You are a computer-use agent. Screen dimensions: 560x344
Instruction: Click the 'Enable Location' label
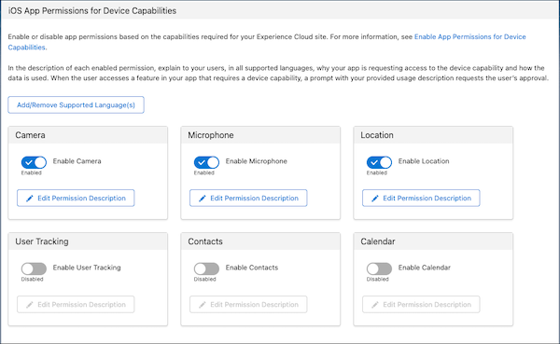424,161
